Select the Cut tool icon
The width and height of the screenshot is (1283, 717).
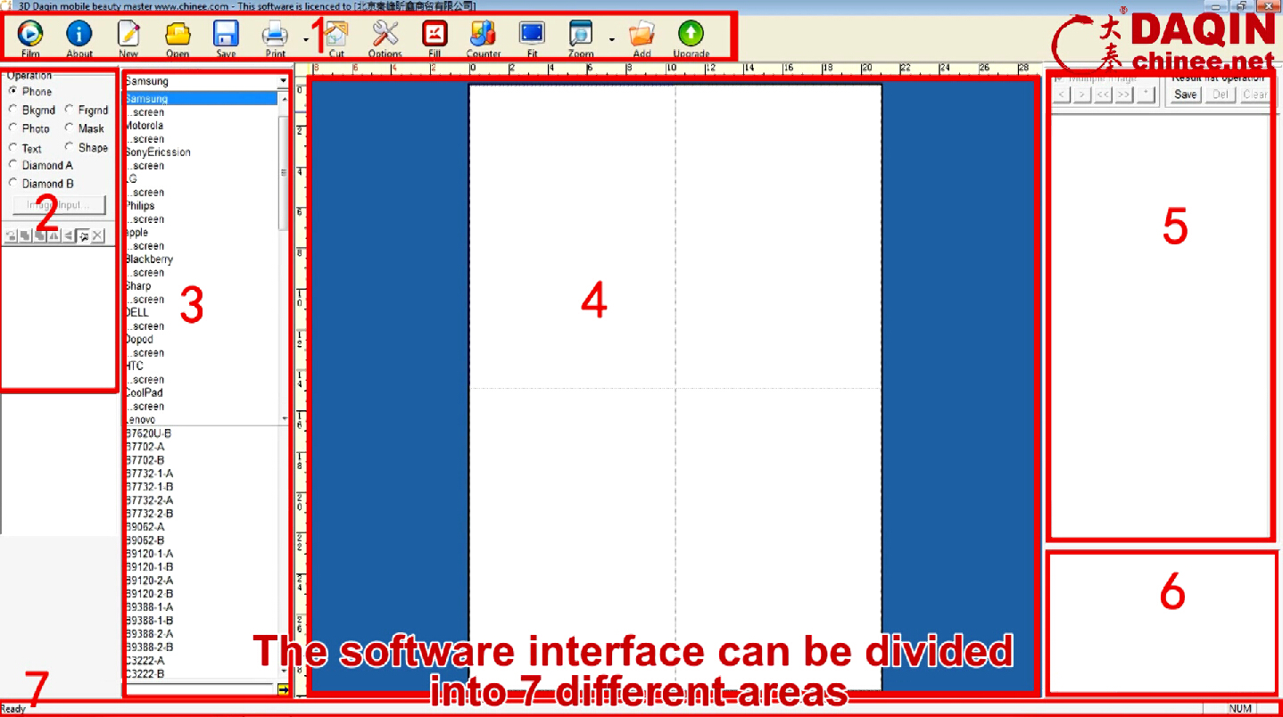click(x=336, y=35)
